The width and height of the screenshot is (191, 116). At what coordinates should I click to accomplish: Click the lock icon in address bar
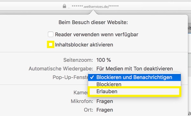[x=65, y=6]
